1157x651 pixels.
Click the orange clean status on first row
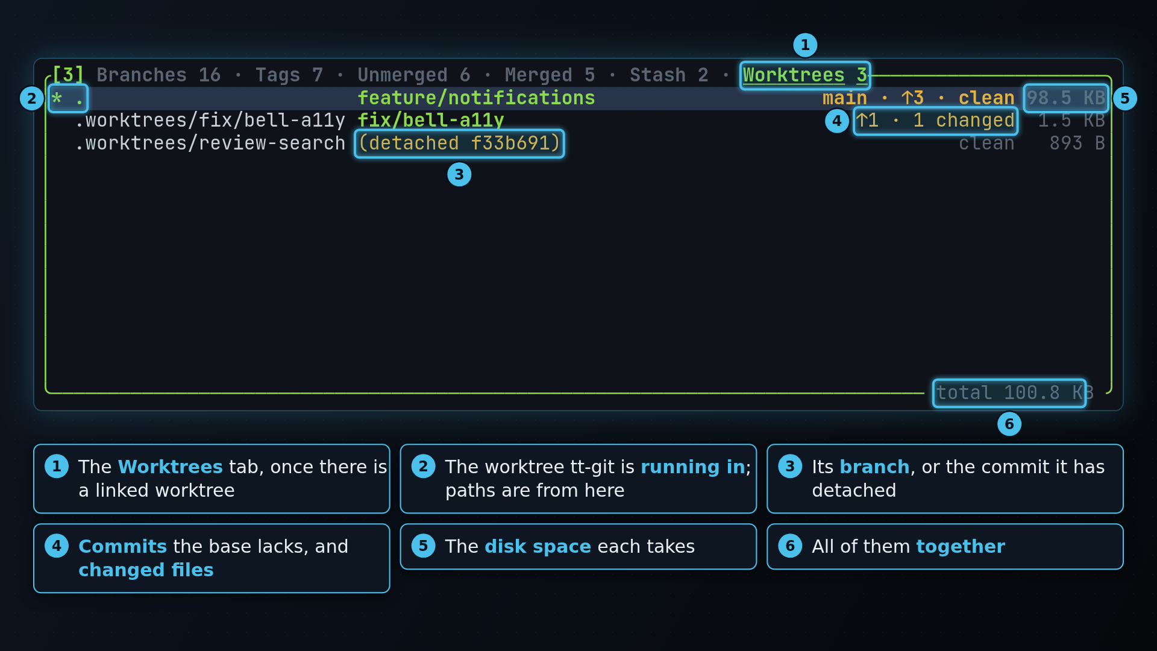[x=986, y=98]
